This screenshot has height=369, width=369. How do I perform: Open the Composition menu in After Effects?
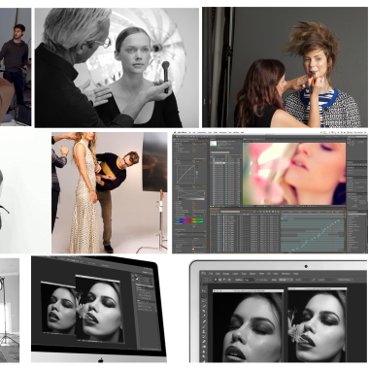(202, 132)
